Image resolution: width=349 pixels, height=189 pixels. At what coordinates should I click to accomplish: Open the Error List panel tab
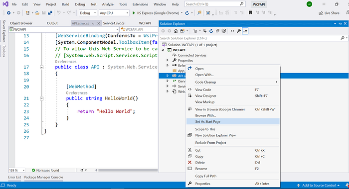[14, 177]
